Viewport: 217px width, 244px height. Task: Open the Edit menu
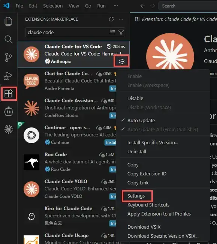33,6
